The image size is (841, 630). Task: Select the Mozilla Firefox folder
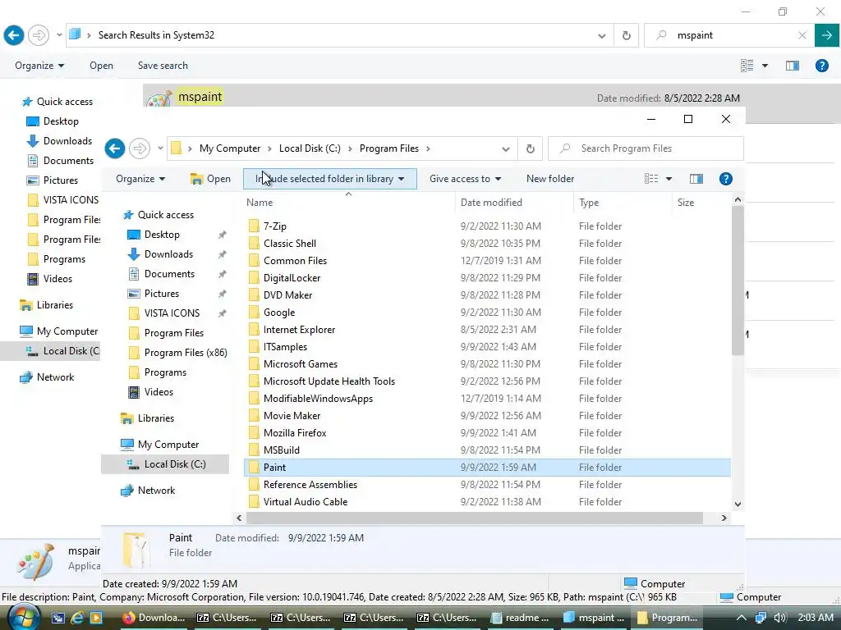295,433
